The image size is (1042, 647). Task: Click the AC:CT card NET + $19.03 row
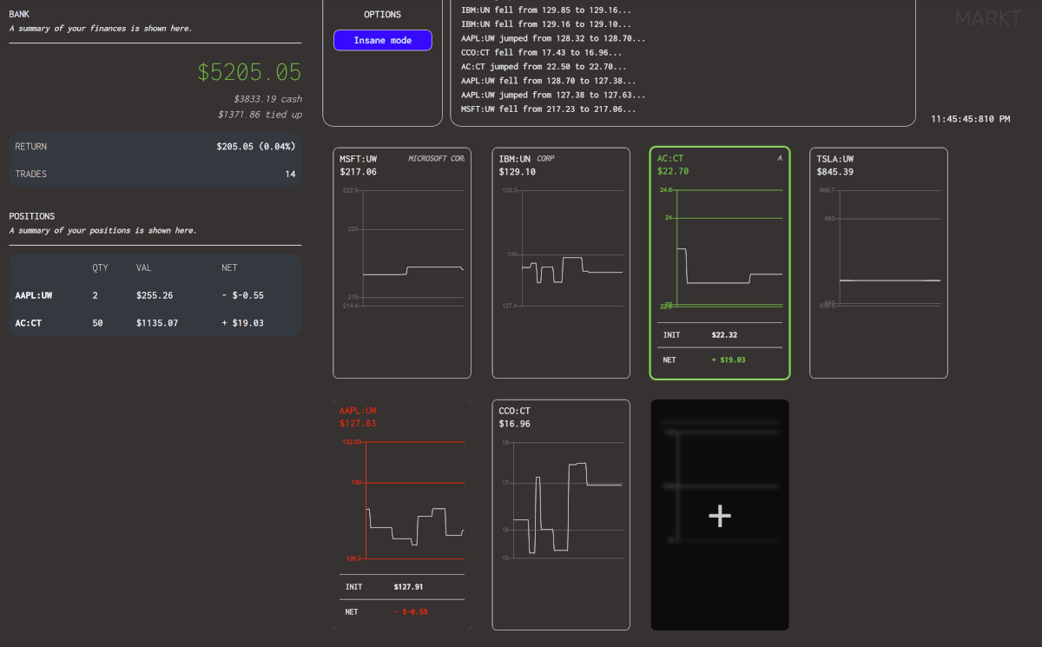click(720, 360)
